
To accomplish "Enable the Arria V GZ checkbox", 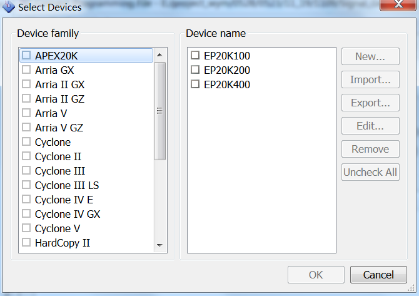I will (26, 127).
